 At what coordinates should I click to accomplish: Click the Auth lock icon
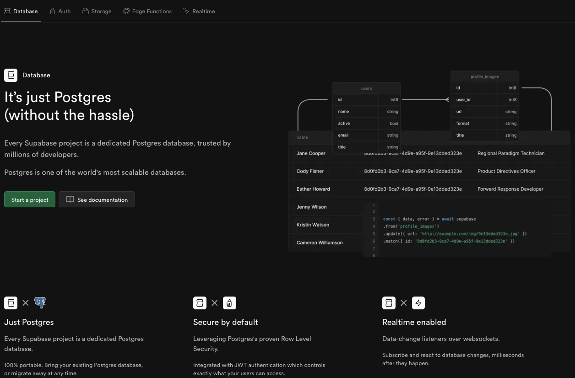53,11
